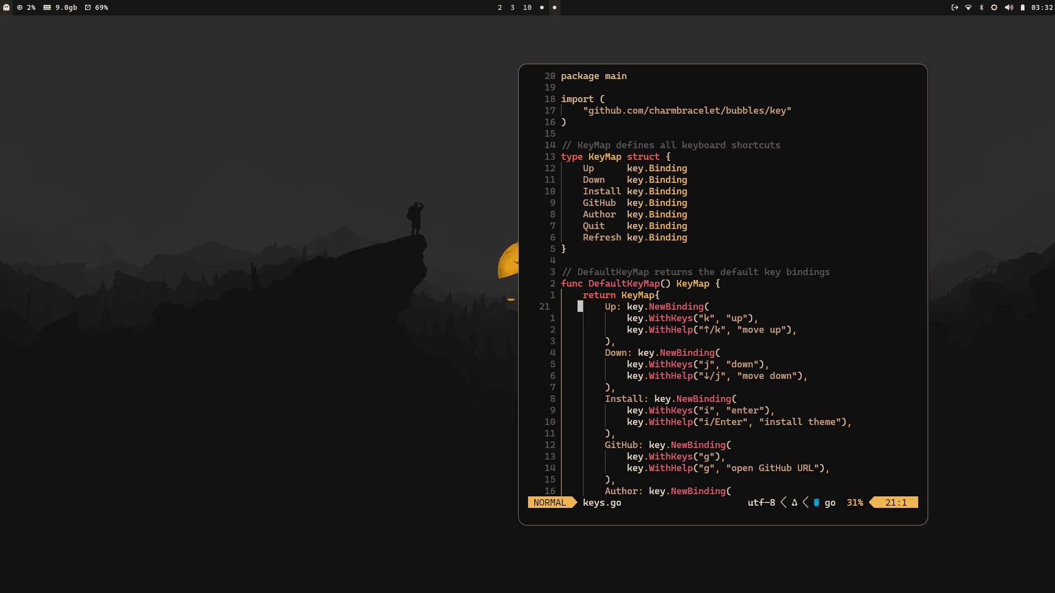Open the logout power menu icon
Viewport: 1055px width, 593px height.
[x=954, y=8]
